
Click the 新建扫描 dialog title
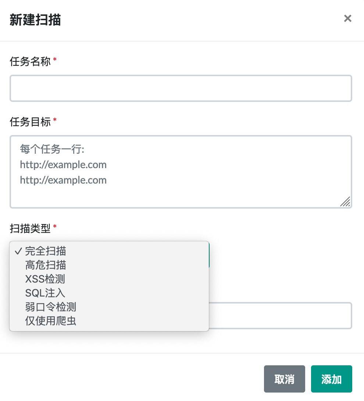point(35,20)
